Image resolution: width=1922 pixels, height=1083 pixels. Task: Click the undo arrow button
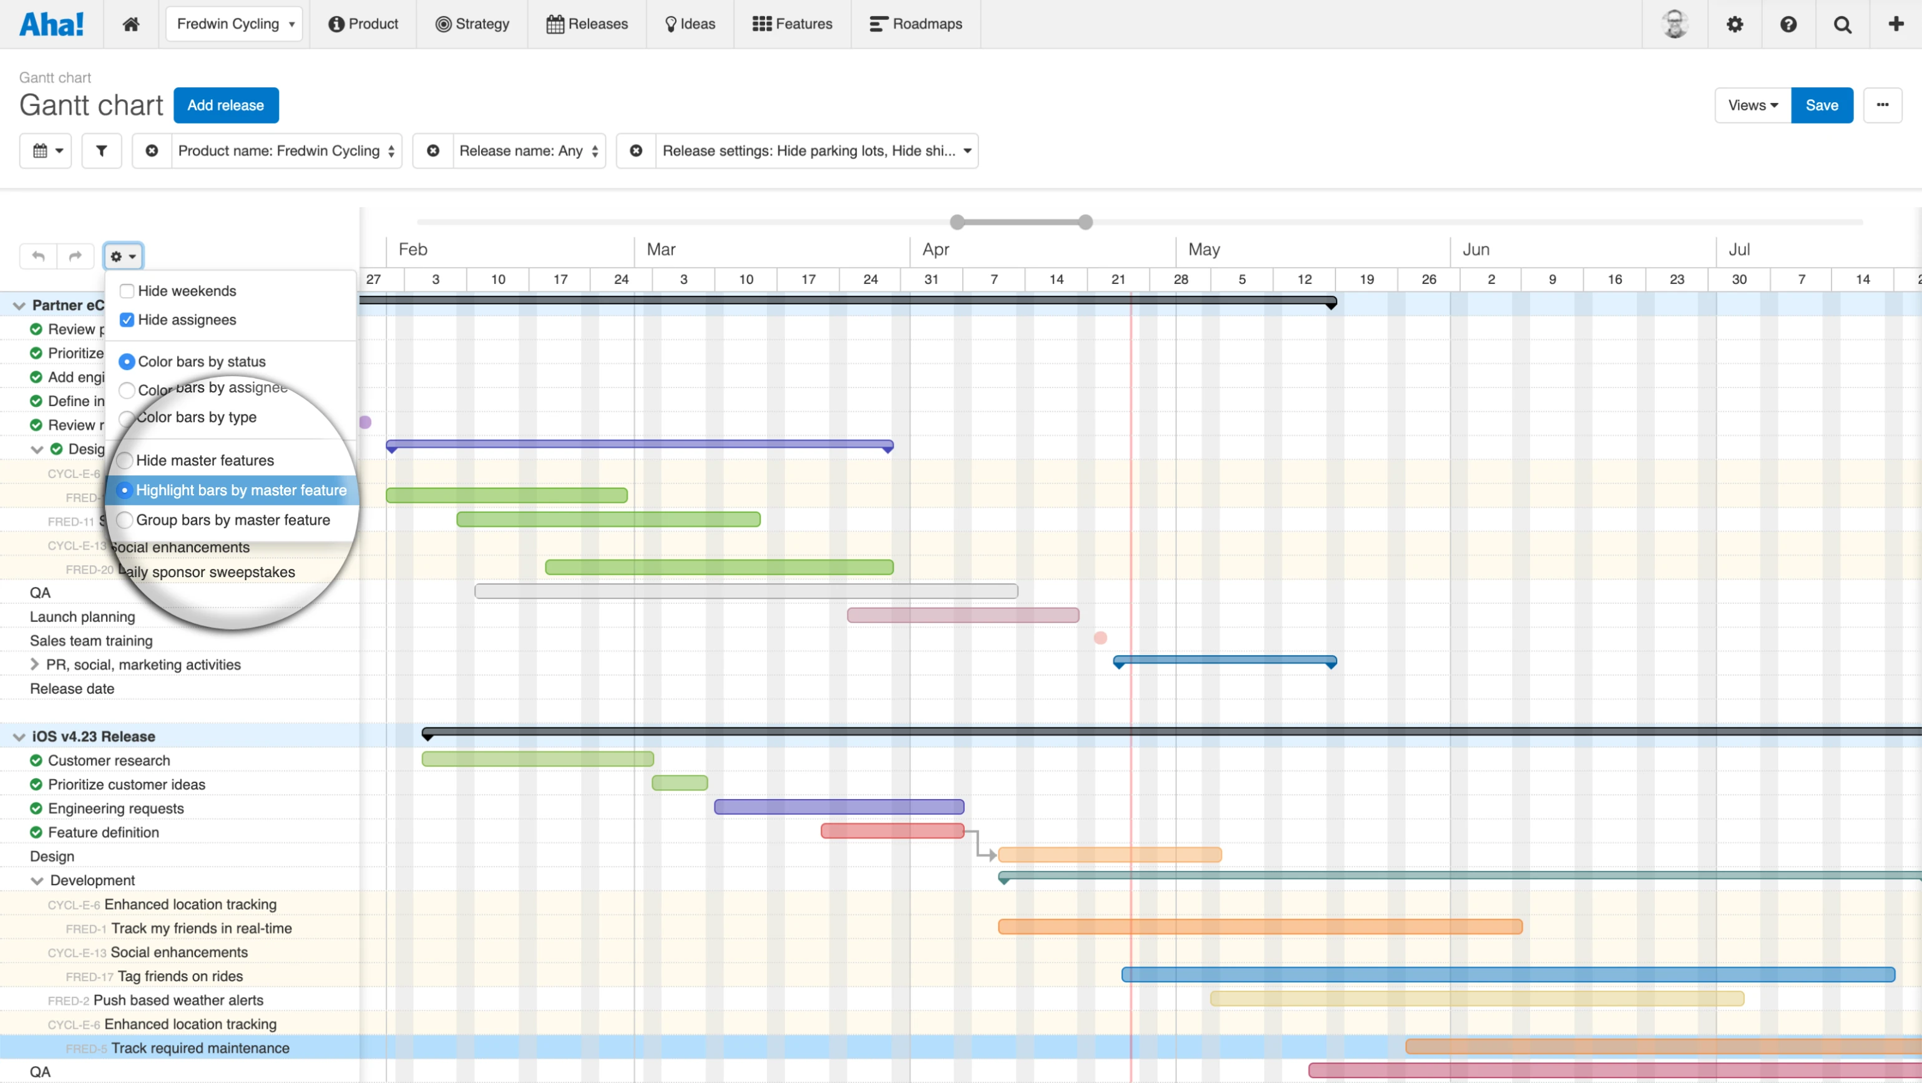point(38,256)
